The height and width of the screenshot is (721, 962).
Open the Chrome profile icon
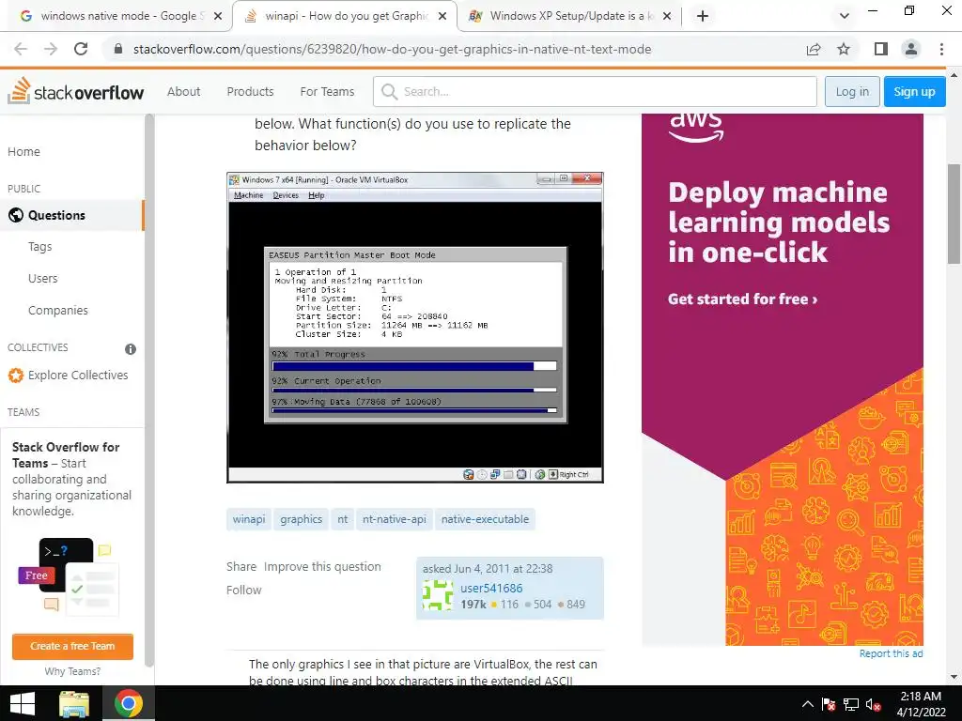click(x=911, y=49)
